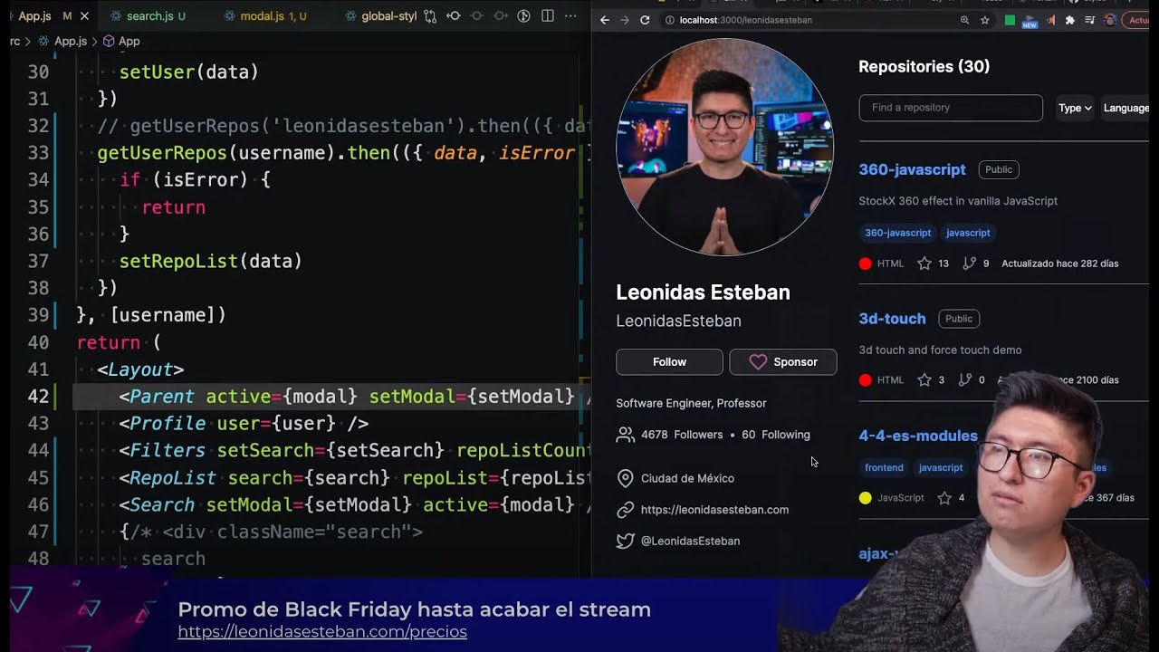Click the profile photo of Leonidas Esteban
The width and height of the screenshot is (1159, 652).
tap(724, 148)
